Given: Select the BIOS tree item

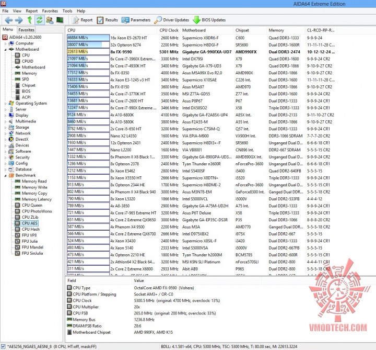Looking at the screenshot, I should (x=23, y=91).
